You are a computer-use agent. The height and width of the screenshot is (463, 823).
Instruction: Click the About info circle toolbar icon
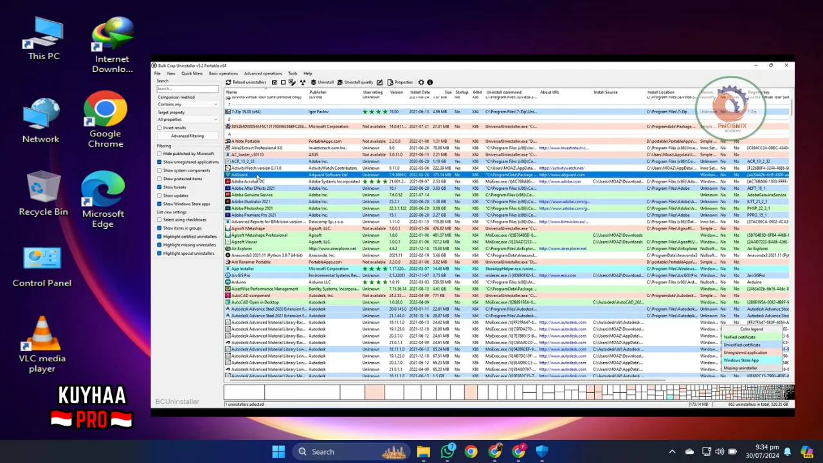coord(430,82)
